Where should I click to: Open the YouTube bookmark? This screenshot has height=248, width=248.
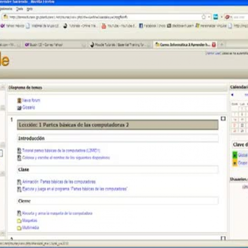point(119,26)
